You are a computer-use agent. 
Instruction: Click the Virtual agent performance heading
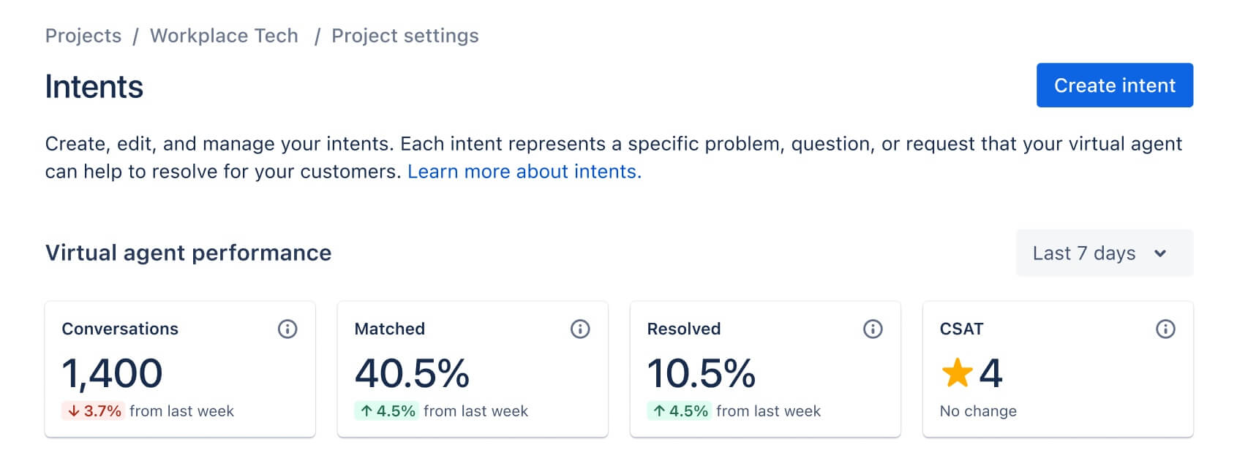[x=188, y=253]
